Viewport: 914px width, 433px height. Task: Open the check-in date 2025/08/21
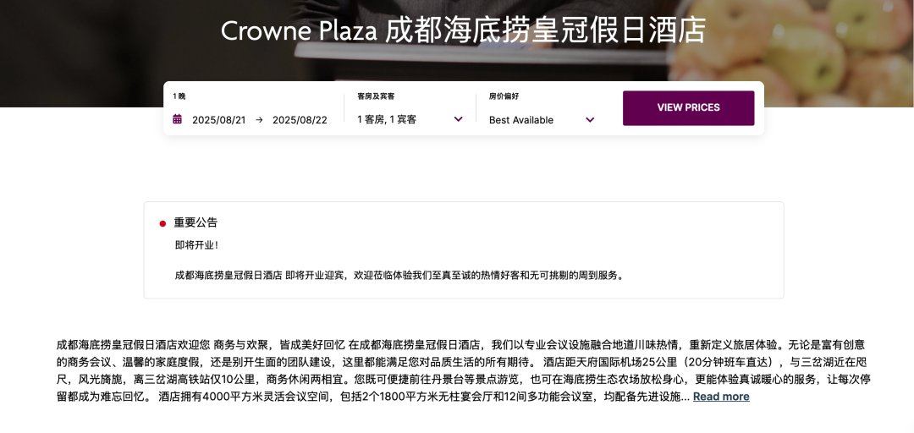[x=218, y=120]
